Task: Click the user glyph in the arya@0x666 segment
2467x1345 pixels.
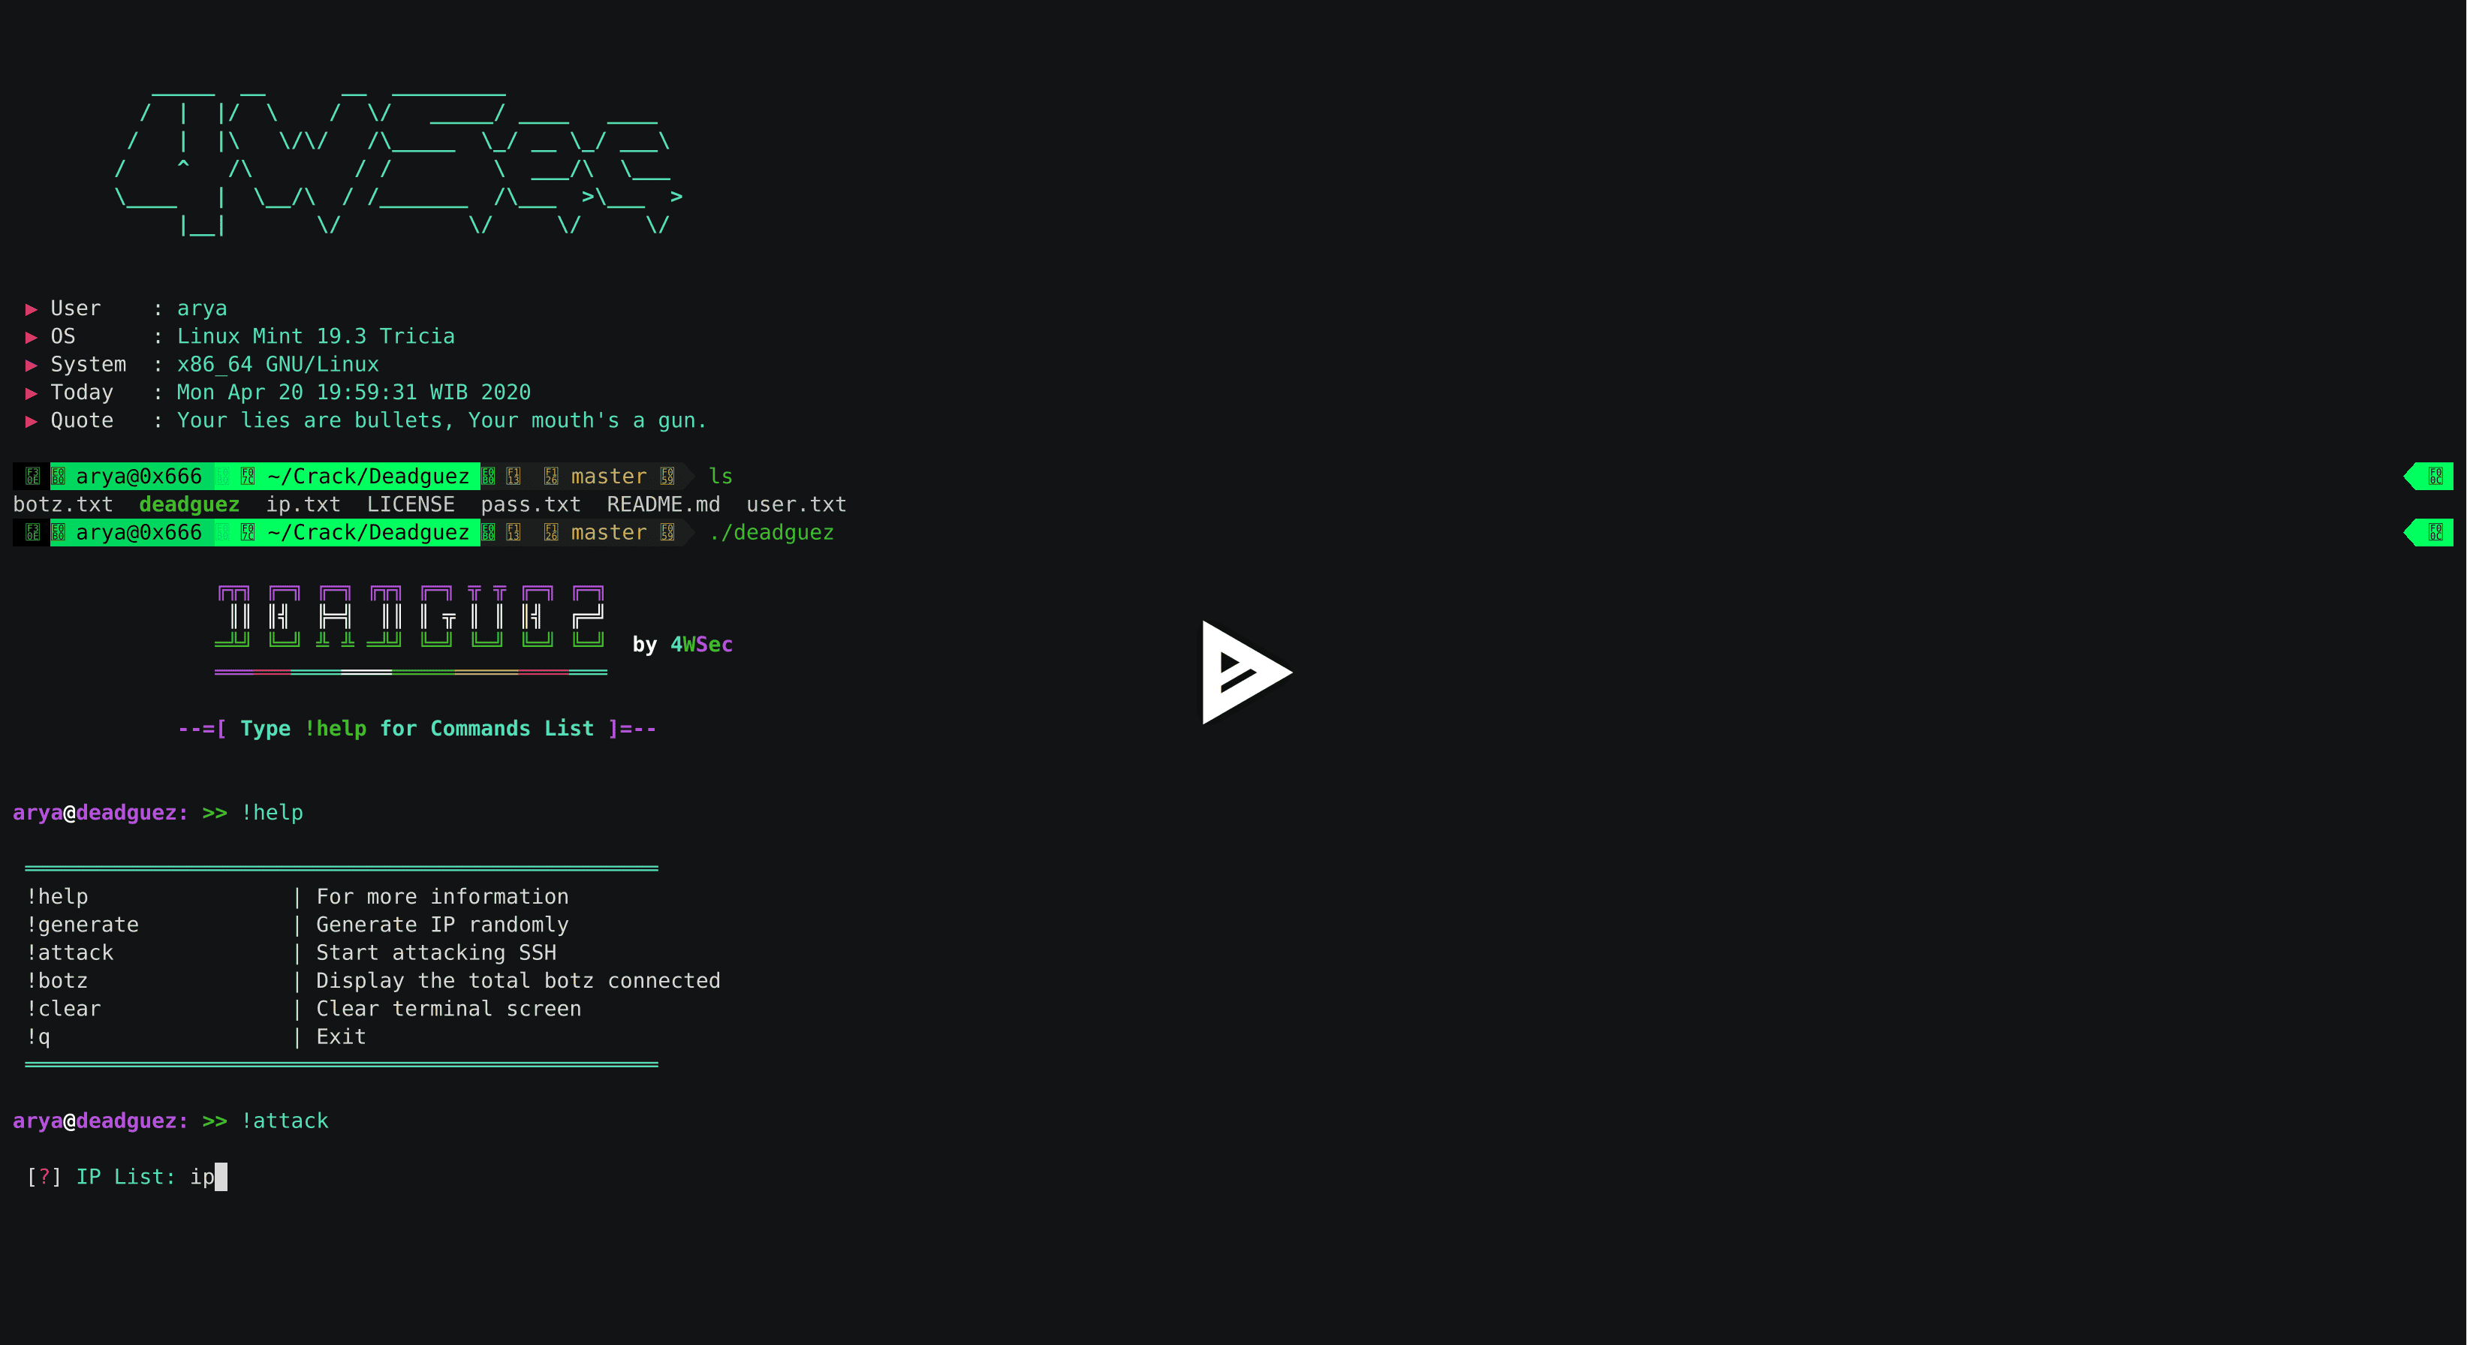Action: click(59, 476)
